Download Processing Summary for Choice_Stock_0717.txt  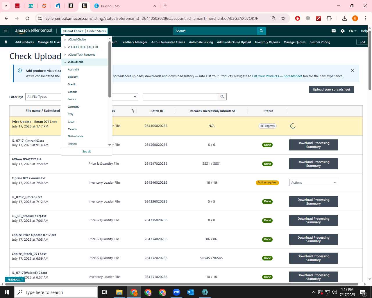coord(313,258)
